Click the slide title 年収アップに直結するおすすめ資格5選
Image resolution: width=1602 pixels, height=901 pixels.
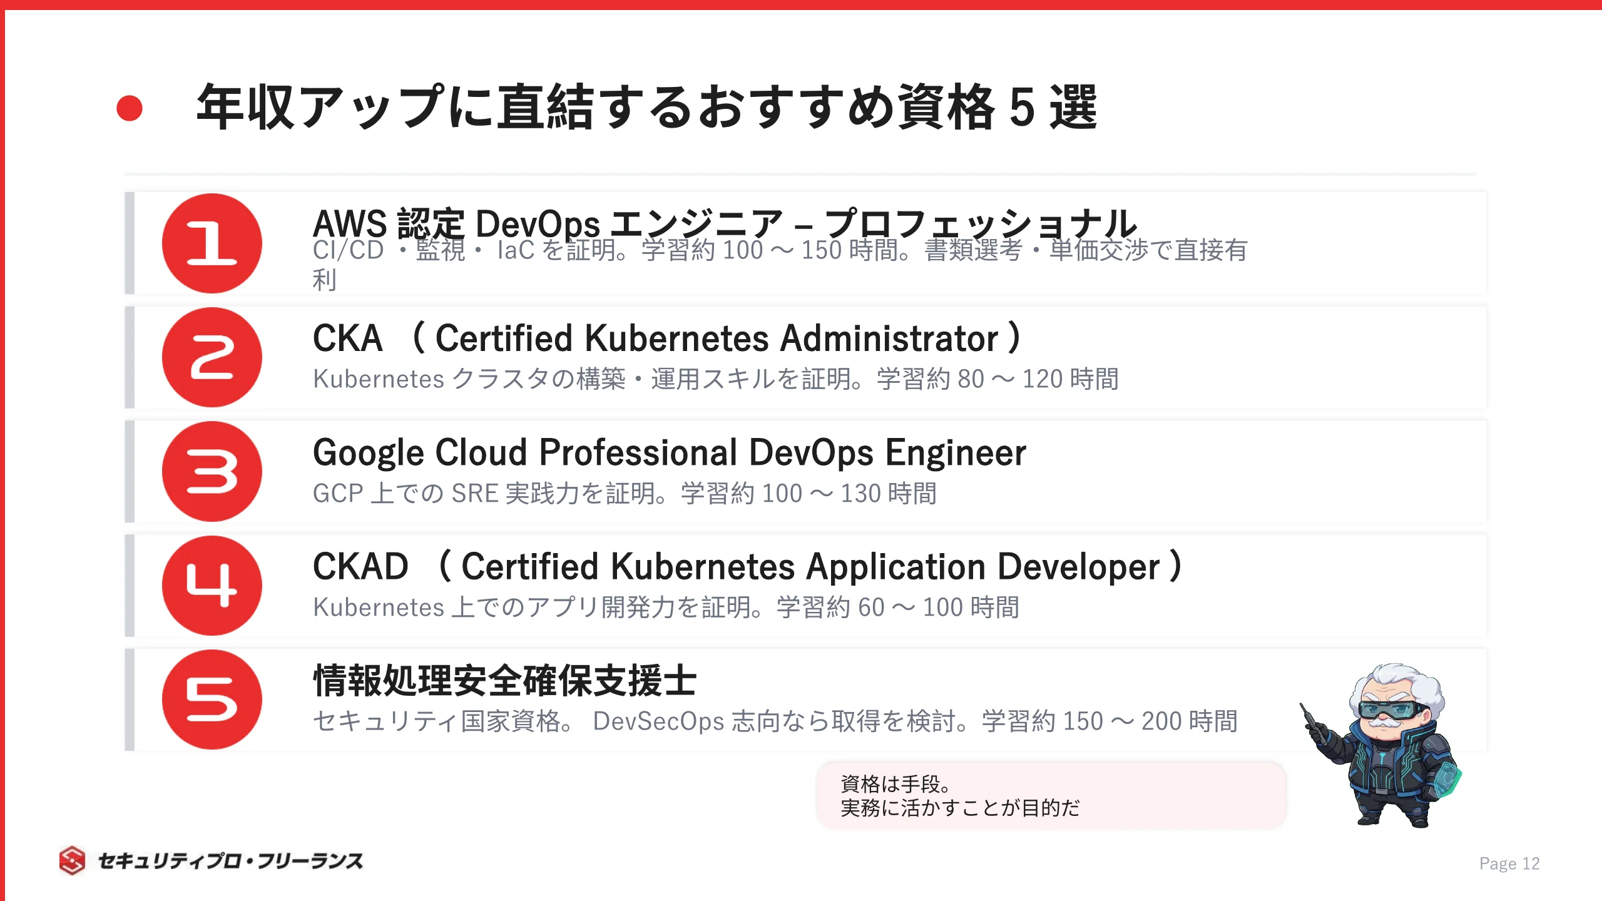646,108
